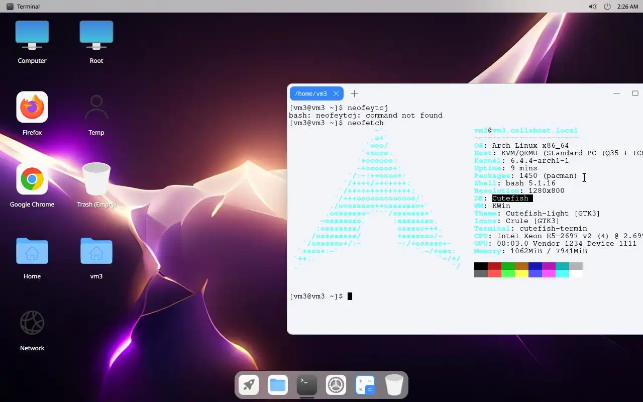This screenshot has width=643, height=402.
Task: Open Settings gear icon in the dock
Action: 336,385
